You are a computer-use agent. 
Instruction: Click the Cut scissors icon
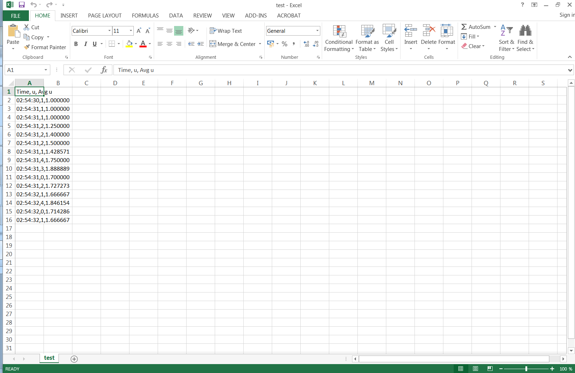tap(26, 27)
